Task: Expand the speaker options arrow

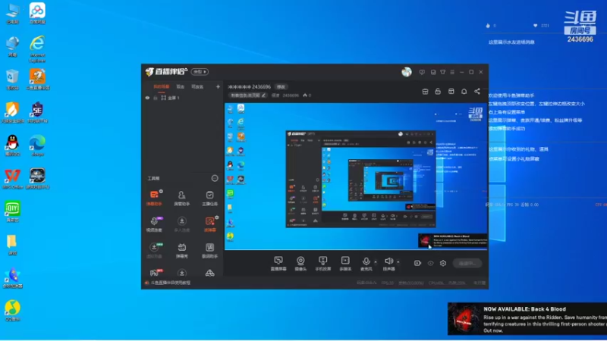Action: [x=398, y=262]
